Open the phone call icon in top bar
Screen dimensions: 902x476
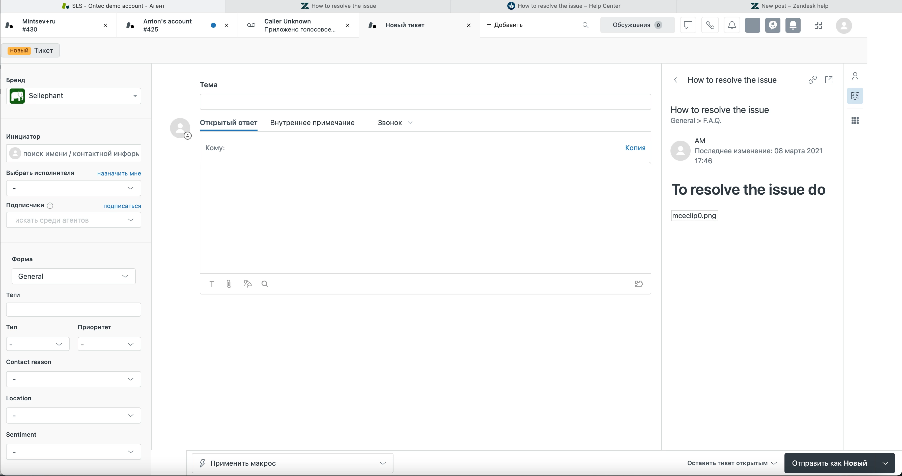coord(710,25)
